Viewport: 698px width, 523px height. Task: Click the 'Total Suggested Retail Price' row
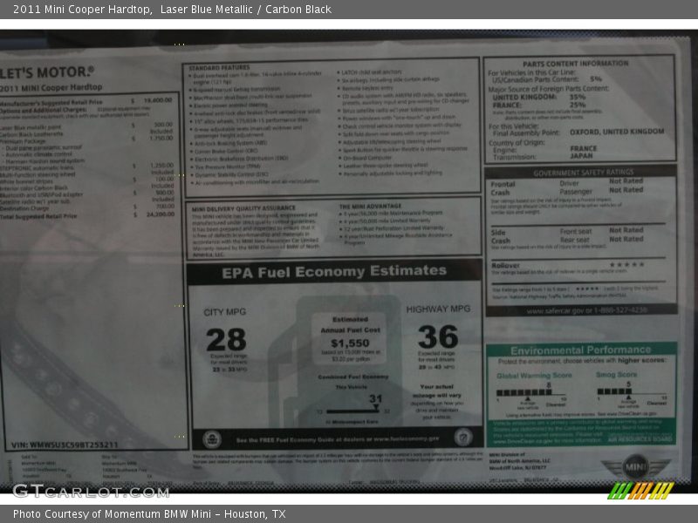(x=87, y=215)
